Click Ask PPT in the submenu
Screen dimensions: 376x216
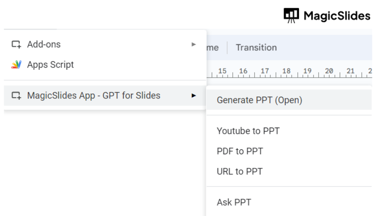coord(234,202)
